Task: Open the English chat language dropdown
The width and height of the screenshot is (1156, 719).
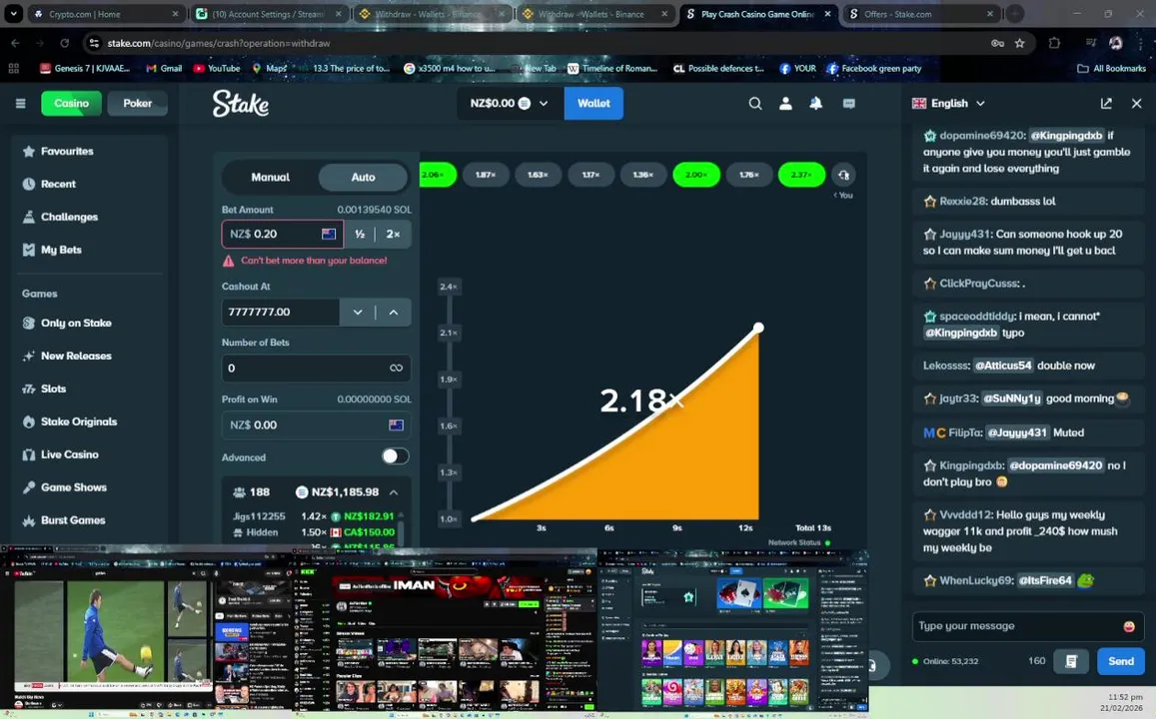Action: pyautogui.click(x=948, y=103)
